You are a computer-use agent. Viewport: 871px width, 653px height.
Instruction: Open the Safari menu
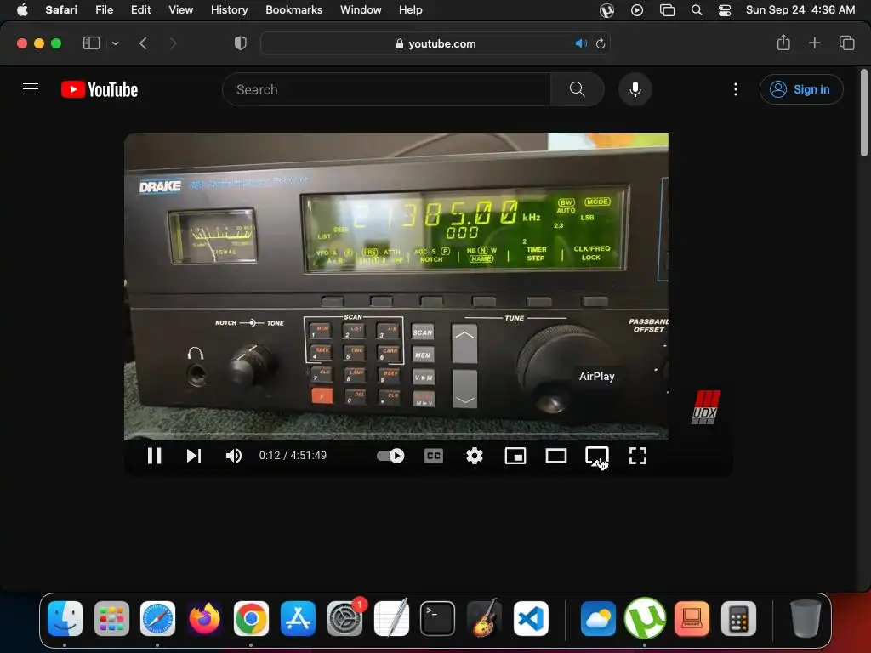(x=61, y=9)
